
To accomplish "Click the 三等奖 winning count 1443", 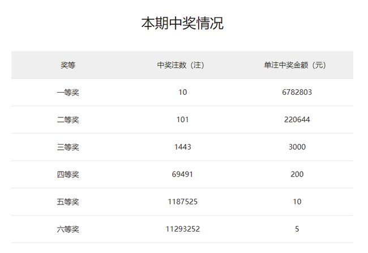I will pyautogui.click(x=182, y=147).
